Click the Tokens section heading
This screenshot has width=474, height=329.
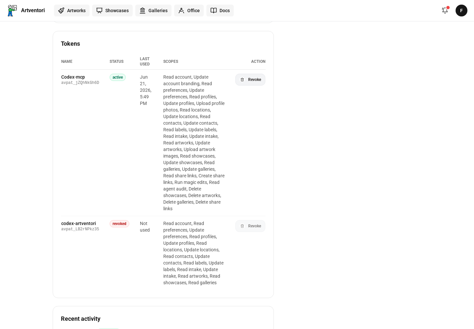click(x=70, y=44)
